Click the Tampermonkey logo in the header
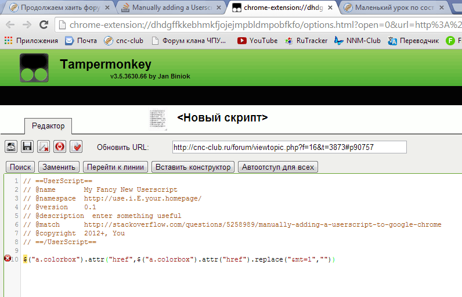Image resolution: width=462 pixels, height=297 pixels. coord(34,68)
